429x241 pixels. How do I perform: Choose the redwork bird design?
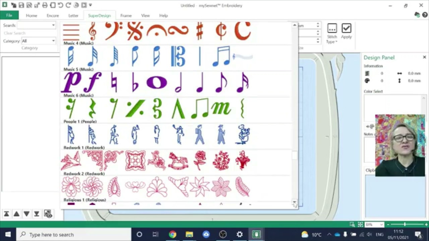point(71,161)
